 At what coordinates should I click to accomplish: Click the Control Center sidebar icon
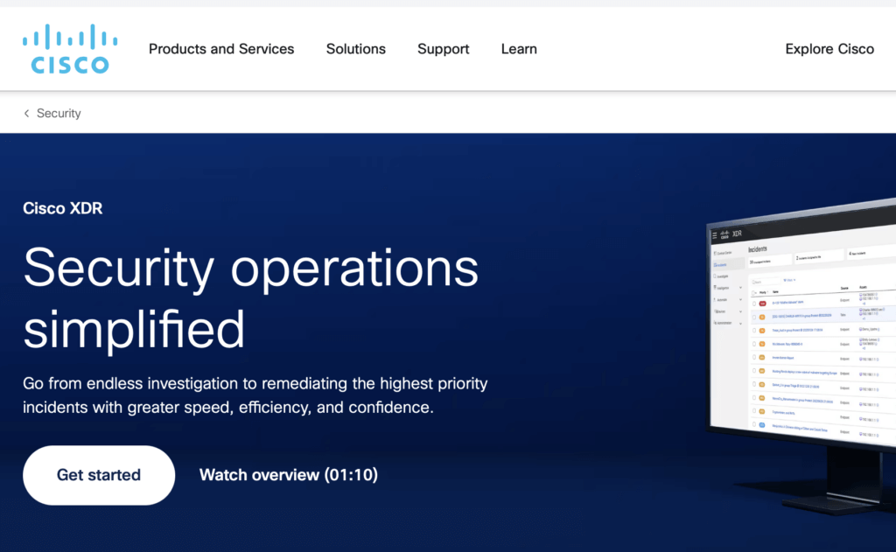coord(715,252)
